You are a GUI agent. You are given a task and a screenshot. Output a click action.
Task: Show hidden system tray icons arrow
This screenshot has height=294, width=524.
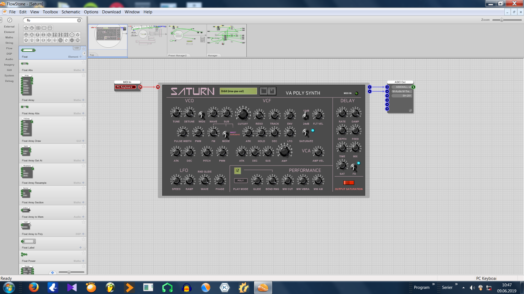[x=463, y=288]
